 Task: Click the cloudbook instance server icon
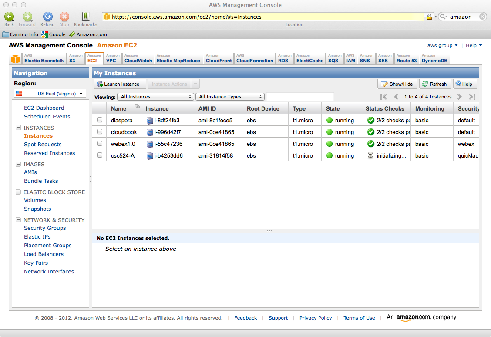[149, 132]
